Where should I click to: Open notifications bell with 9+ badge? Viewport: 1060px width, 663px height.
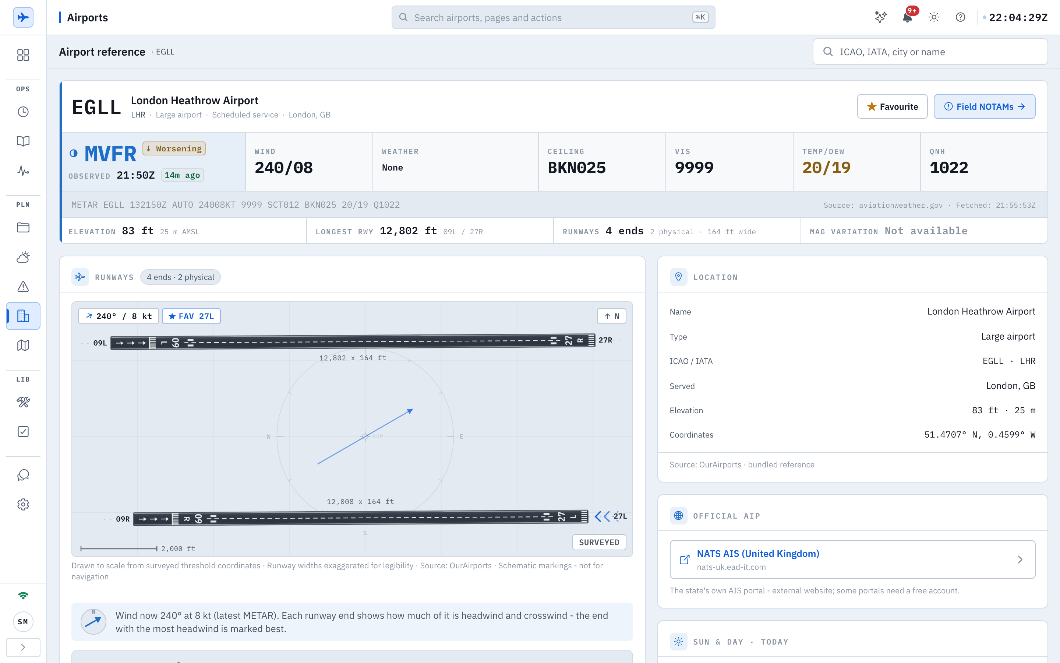(x=908, y=18)
